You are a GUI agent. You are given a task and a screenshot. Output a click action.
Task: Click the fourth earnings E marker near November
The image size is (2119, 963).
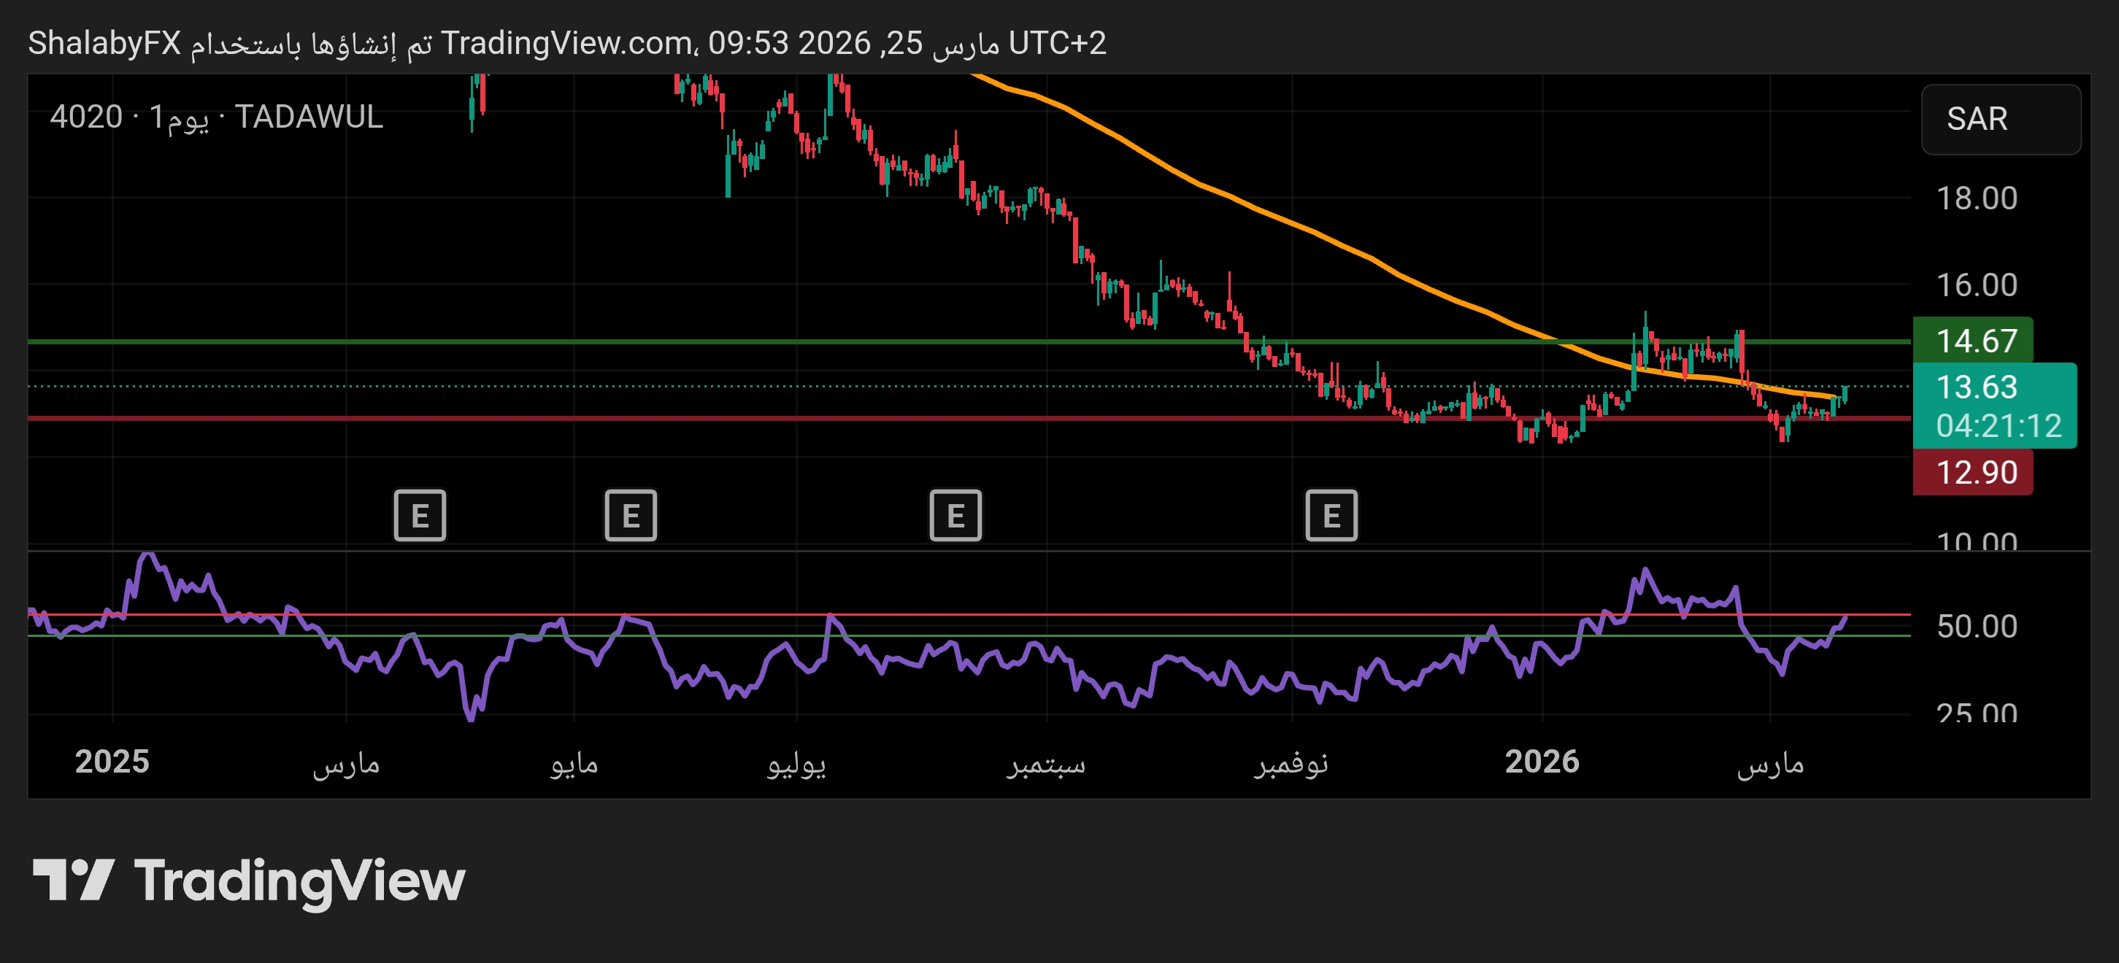1331,516
